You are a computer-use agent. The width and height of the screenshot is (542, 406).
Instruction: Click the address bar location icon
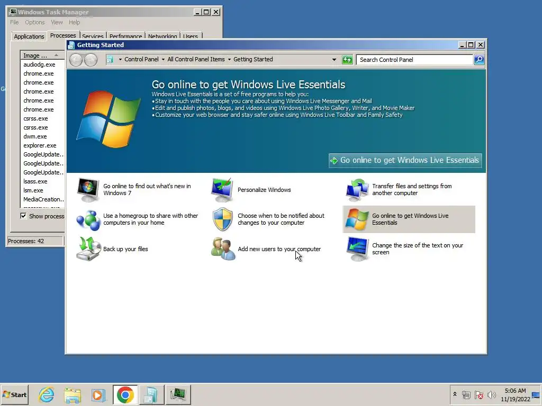tap(110, 59)
